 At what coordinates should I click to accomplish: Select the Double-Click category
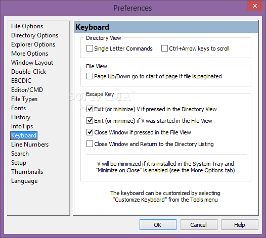28,72
